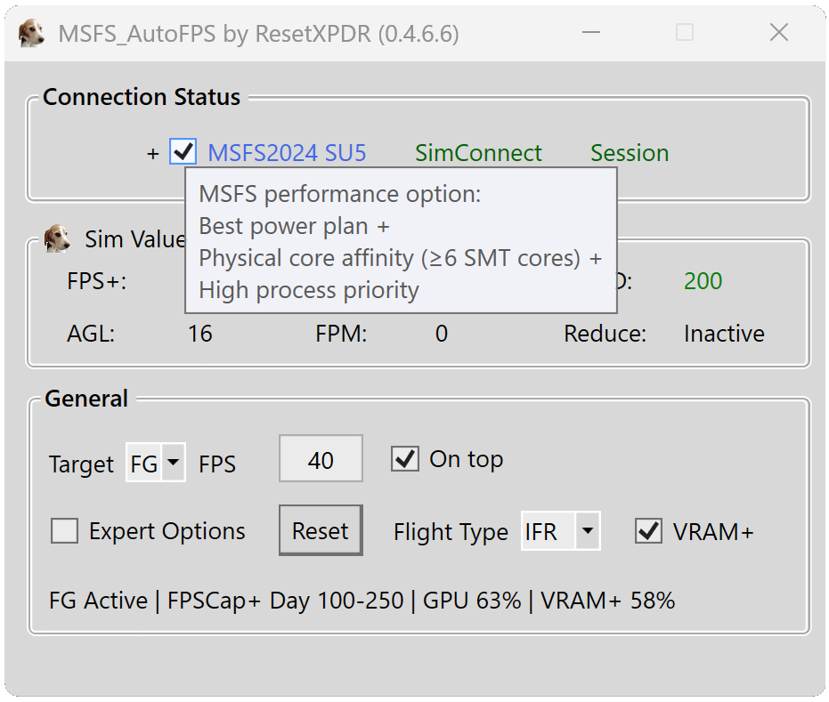The height and width of the screenshot is (702, 829).
Task: Click the FPM value 0
Action: coord(442,334)
